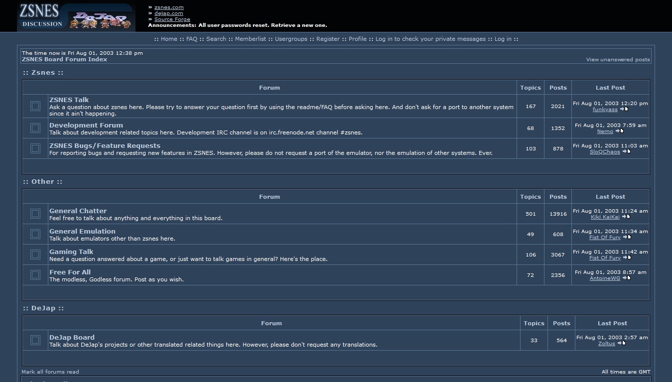Screen dimensions: 672x382
Task: Click the ':: DeJap ::' category heading
Action: tap(43, 308)
